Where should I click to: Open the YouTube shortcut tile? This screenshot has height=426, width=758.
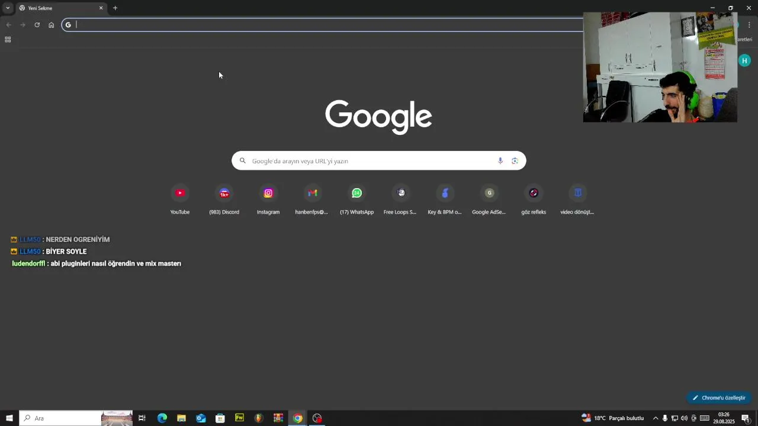pyautogui.click(x=180, y=200)
